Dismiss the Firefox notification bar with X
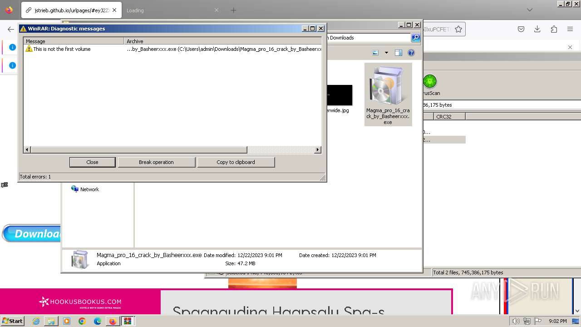The width and height of the screenshot is (581, 327). point(570,47)
